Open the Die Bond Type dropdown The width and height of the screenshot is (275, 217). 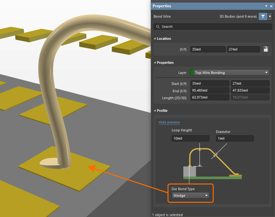point(191,196)
